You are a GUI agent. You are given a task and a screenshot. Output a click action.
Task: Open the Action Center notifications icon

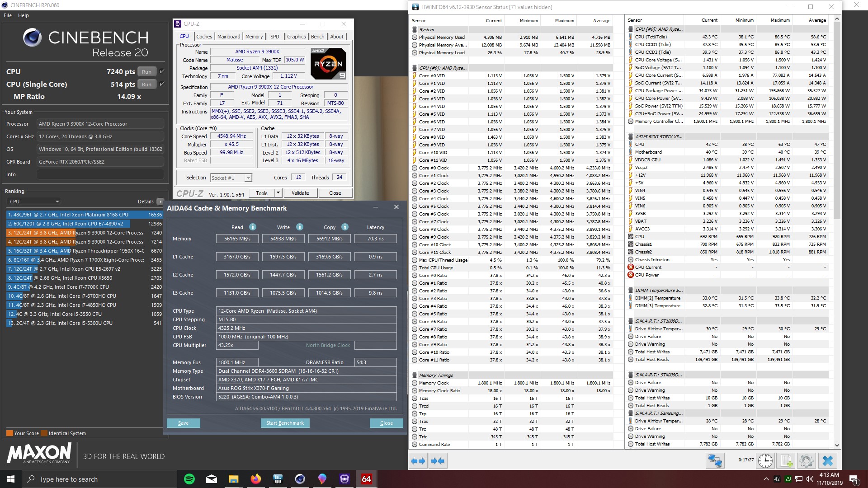854,479
